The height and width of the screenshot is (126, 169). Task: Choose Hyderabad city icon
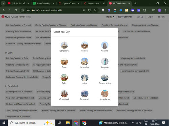(x=84, y=61)
